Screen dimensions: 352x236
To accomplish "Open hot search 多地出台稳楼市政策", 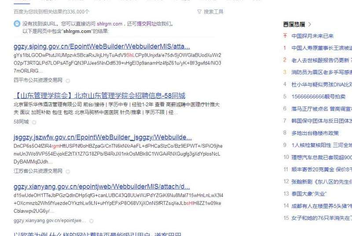I will [x=315, y=133].
